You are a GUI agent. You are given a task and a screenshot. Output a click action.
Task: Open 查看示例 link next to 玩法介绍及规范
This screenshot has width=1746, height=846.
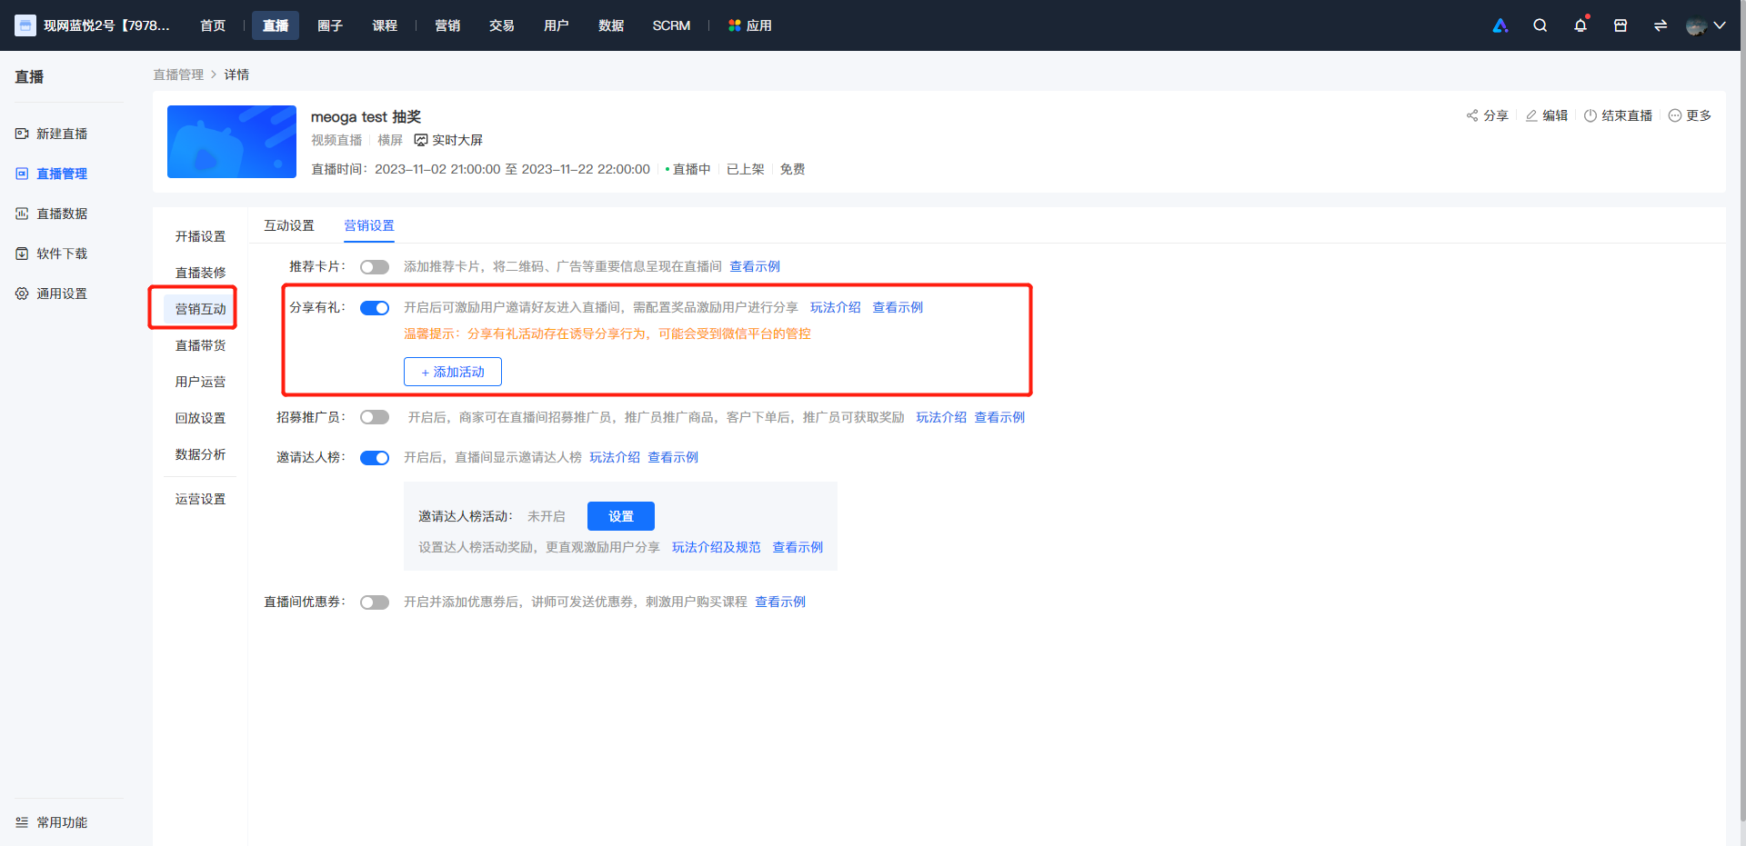click(798, 547)
